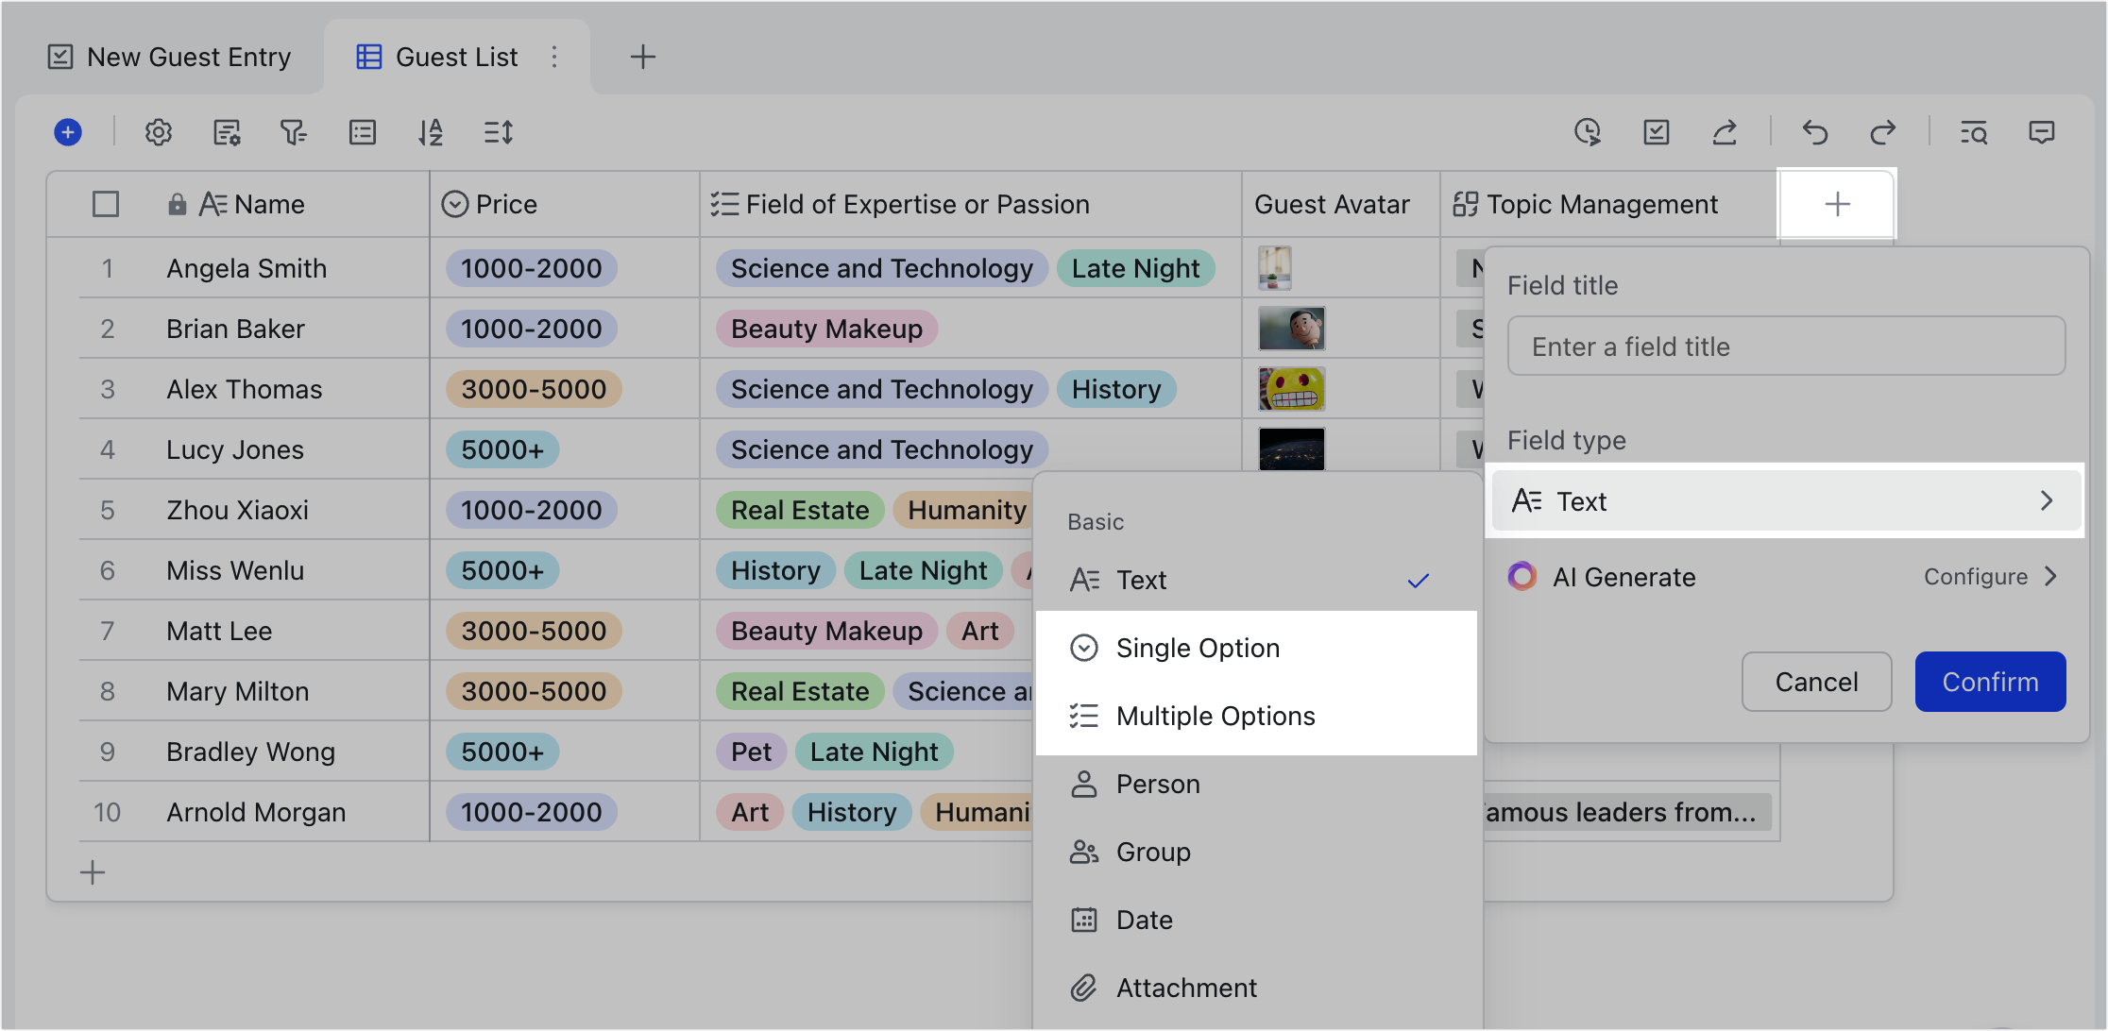Toggle the select-all checkbox in the header row
Image resolution: width=2108 pixels, height=1031 pixels.
(x=105, y=203)
